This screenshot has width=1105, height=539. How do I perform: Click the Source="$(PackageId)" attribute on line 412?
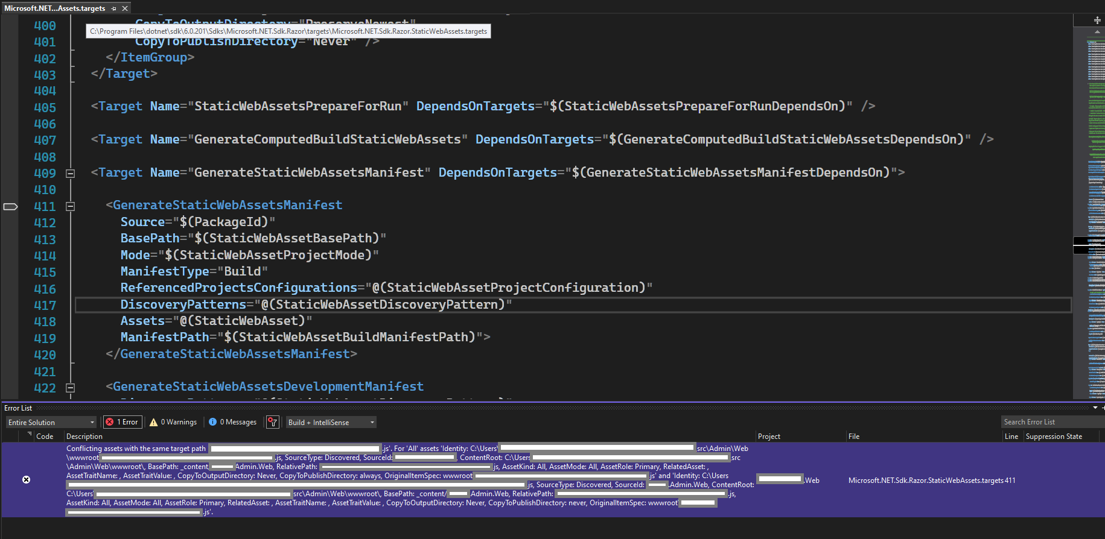click(x=198, y=222)
